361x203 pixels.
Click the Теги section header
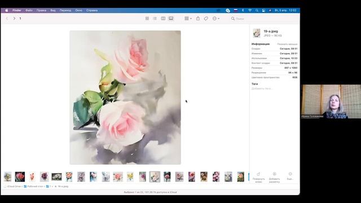pyautogui.click(x=254, y=84)
